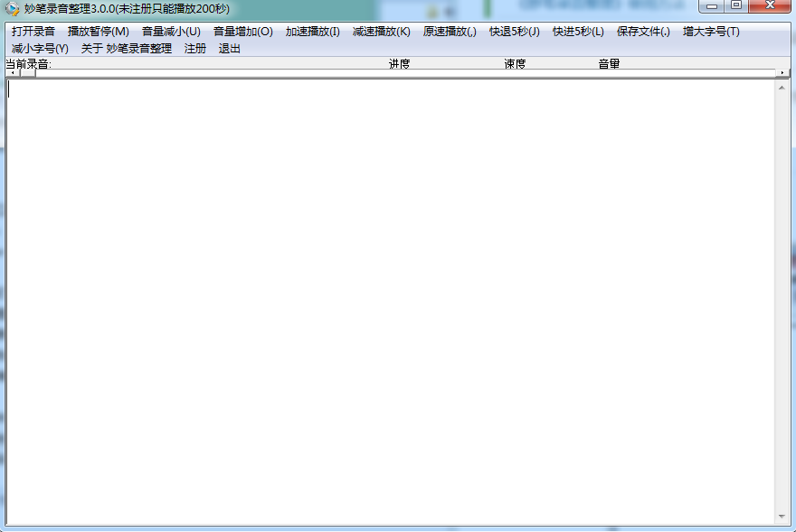Click the 音量 volume label

point(609,64)
